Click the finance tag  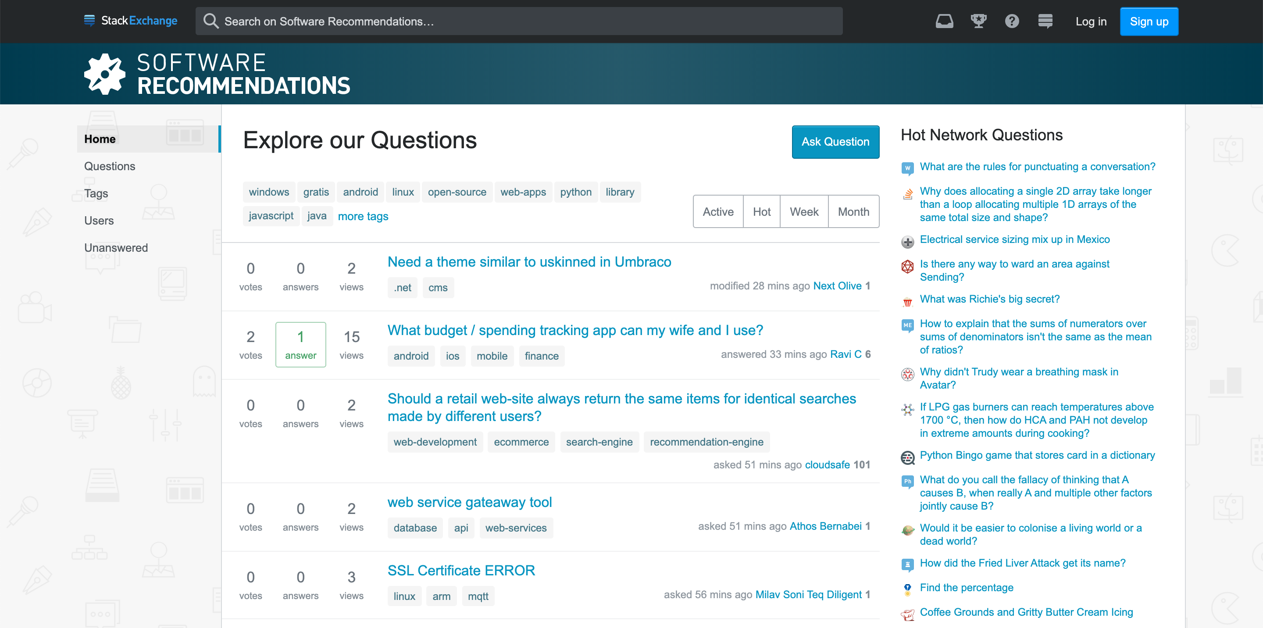[541, 356]
